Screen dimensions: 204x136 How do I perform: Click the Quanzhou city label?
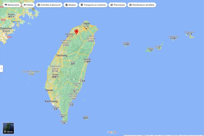6,28
